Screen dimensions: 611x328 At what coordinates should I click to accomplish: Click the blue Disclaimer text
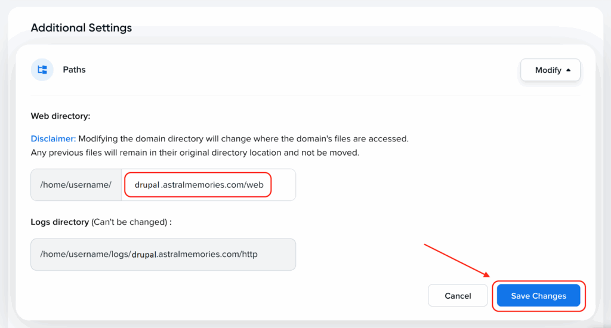click(x=53, y=138)
